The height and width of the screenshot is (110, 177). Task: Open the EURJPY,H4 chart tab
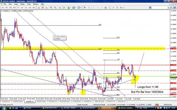tap(111, 102)
